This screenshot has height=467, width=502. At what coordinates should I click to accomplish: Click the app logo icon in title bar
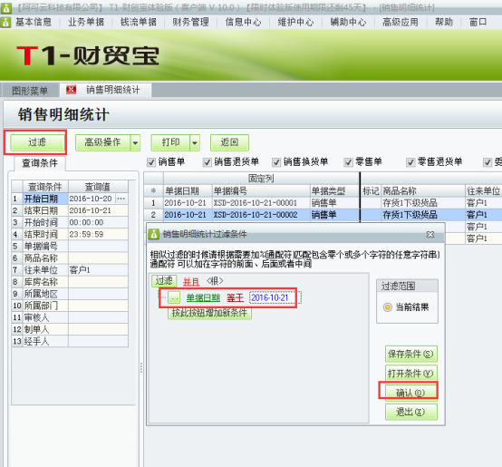pyautogui.click(x=6, y=7)
